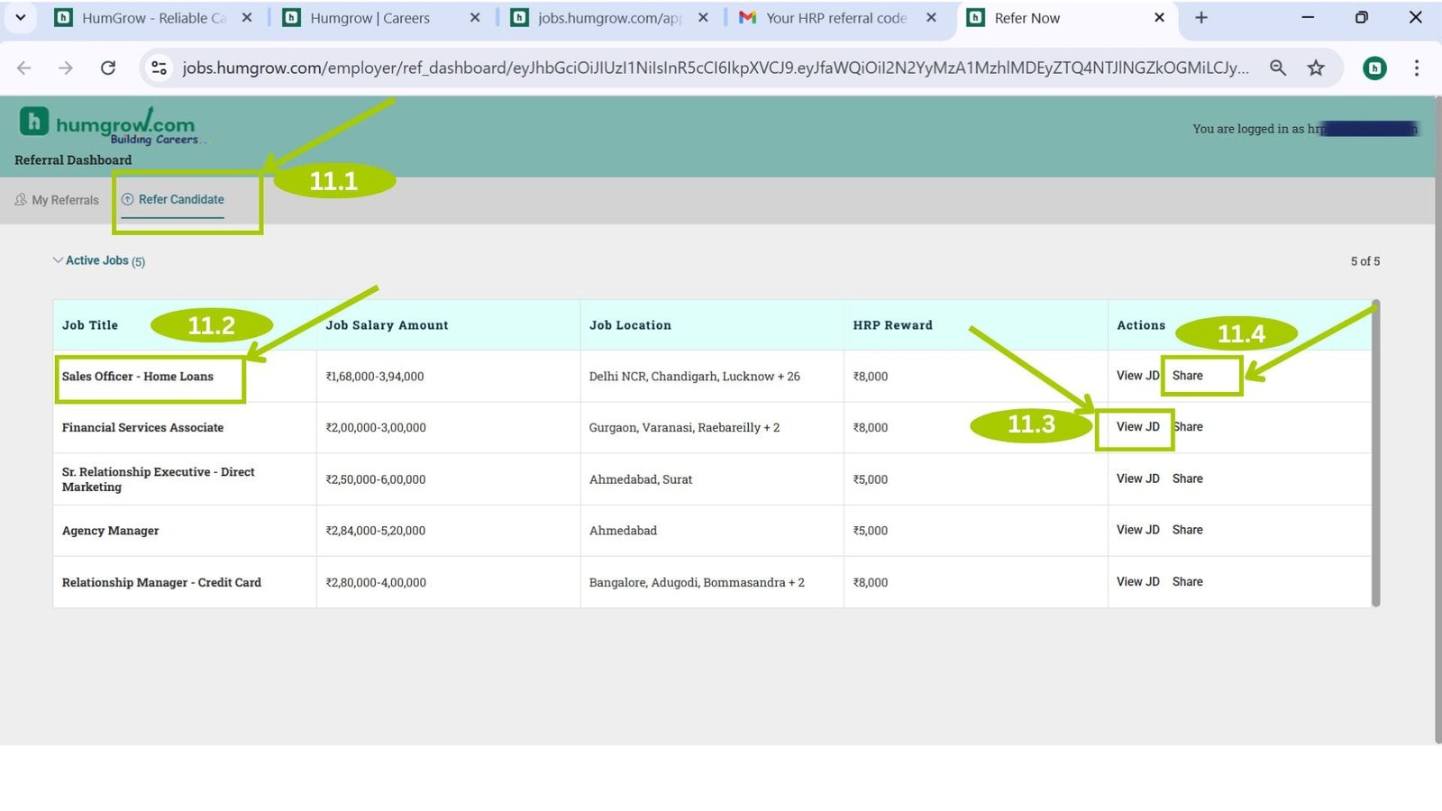This screenshot has width=1442, height=811.
Task: Click the URL address bar
Action: pos(715,68)
